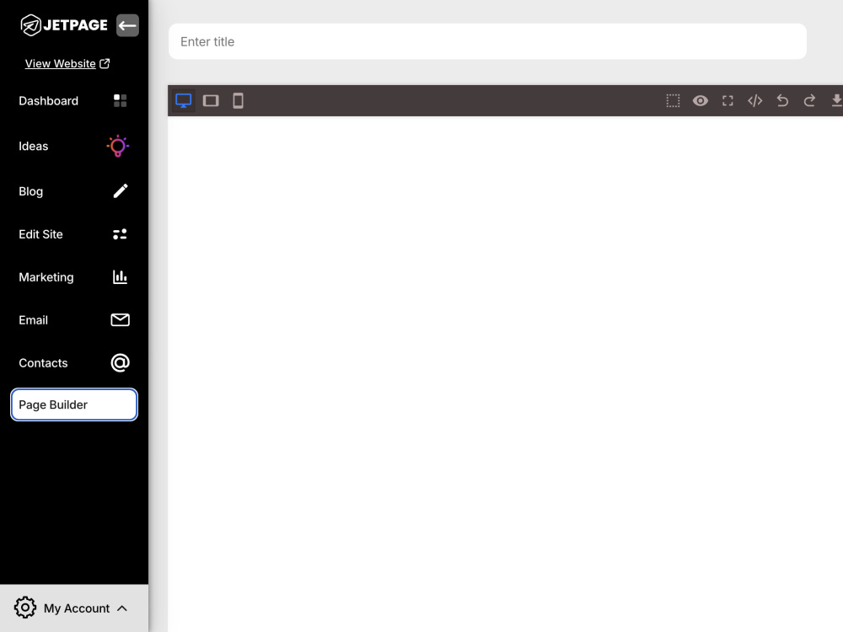Click the Edit Site sliders icon
This screenshot has height=632, width=843.
click(120, 233)
